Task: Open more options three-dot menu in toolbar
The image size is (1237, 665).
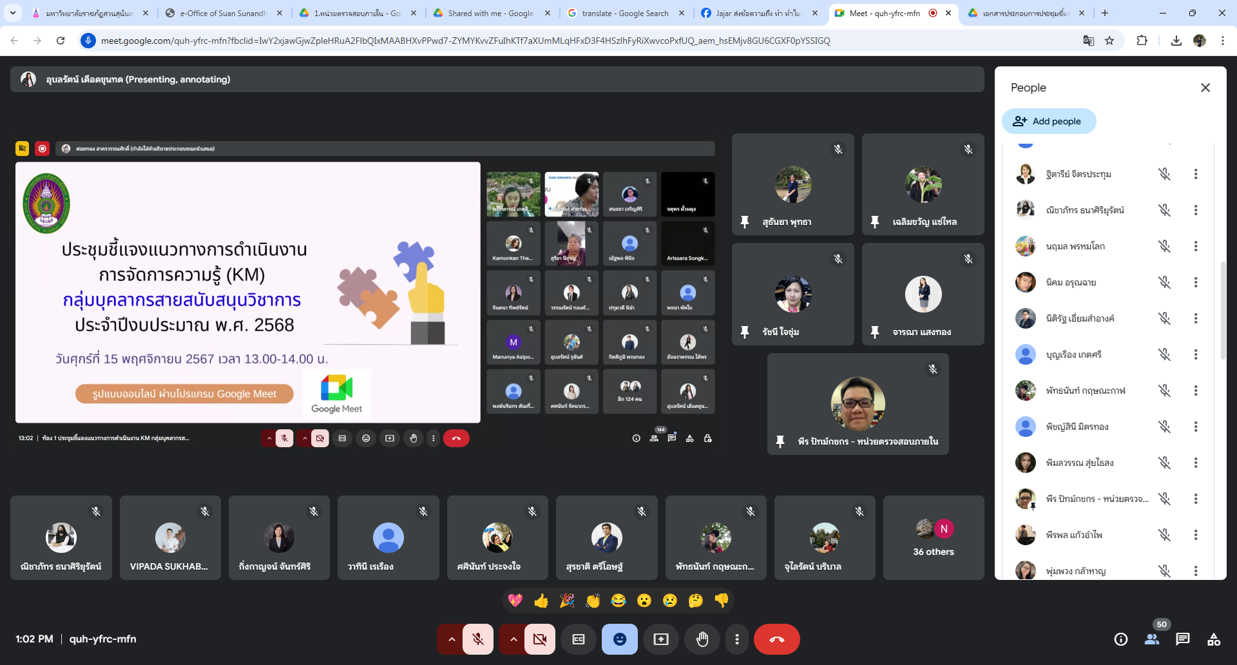Action: (x=737, y=639)
